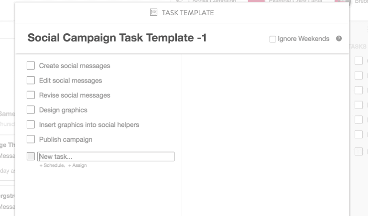Check the Design graphics task box
368x216 pixels.
point(31,110)
